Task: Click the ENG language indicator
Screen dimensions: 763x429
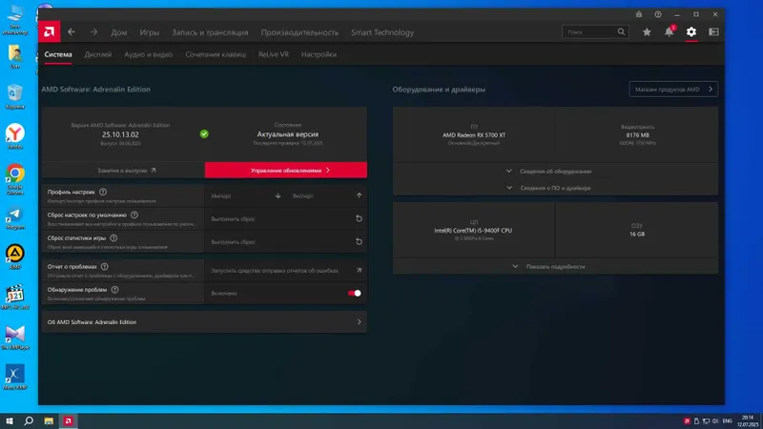Action: click(x=728, y=421)
